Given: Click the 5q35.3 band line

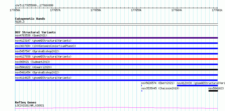Looking at the screenshot, I should point(116,24).
